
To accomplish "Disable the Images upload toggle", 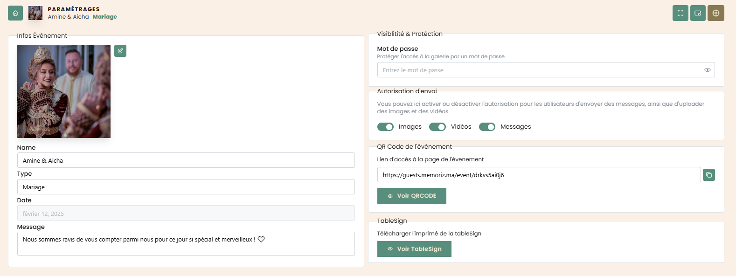I will click(385, 127).
